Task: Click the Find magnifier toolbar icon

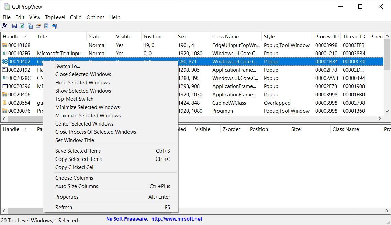Action: [46, 26]
